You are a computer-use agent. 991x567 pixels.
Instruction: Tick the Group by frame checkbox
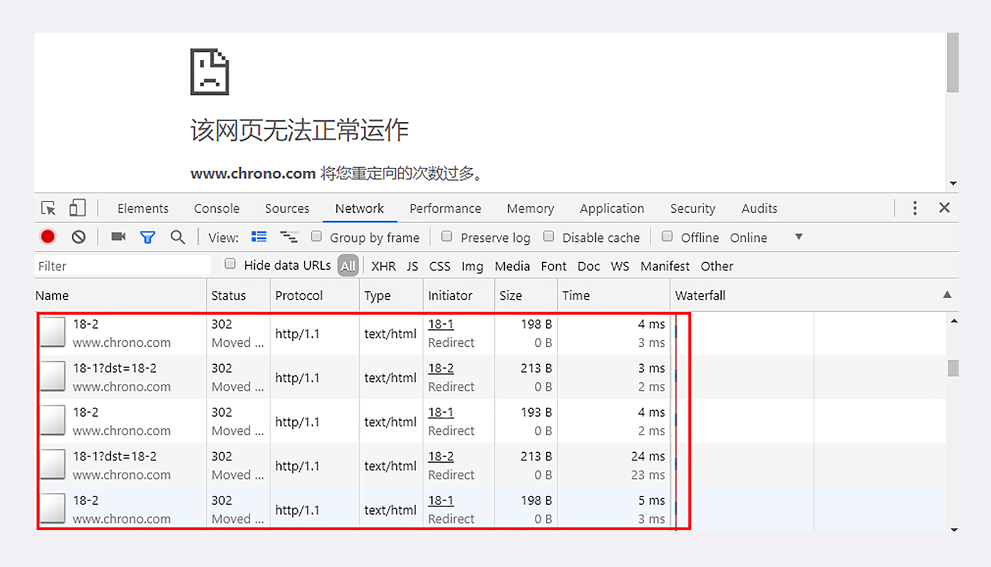point(317,237)
